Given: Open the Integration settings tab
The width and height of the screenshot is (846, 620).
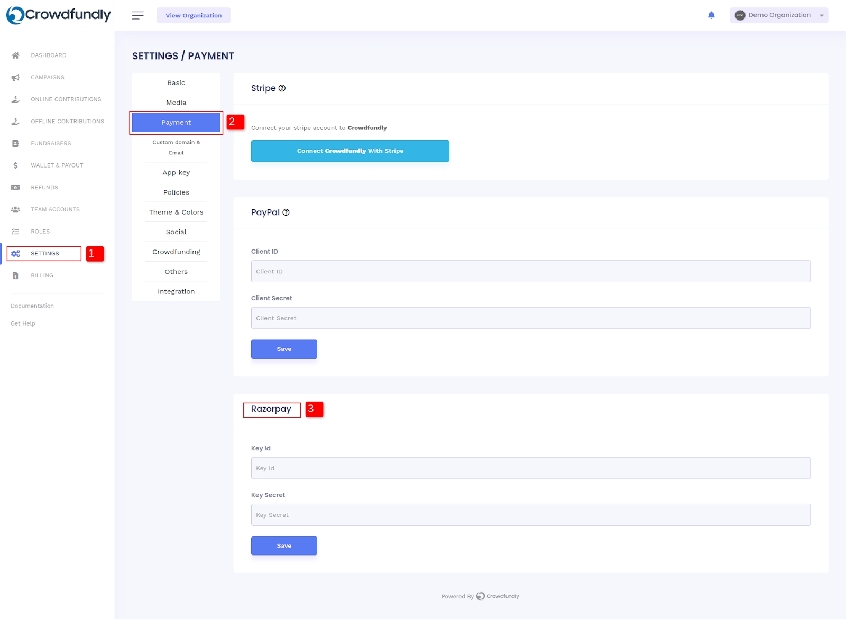Looking at the screenshot, I should (x=176, y=292).
